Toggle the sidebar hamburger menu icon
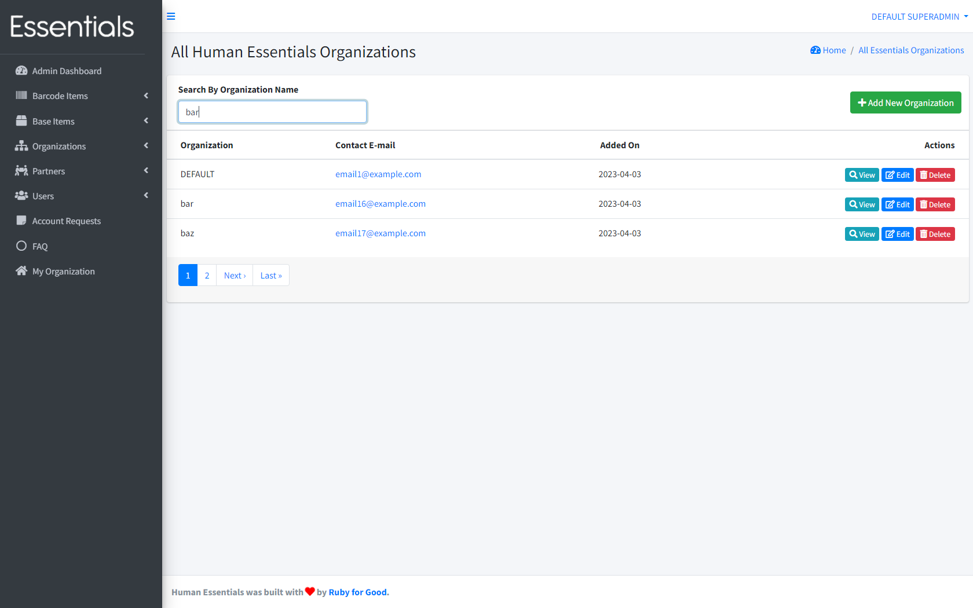This screenshot has width=973, height=608. click(171, 16)
